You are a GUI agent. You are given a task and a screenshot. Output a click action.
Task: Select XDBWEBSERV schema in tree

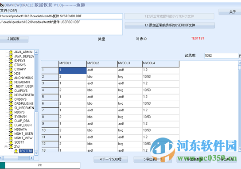pyautogui.click(x=24, y=95)
